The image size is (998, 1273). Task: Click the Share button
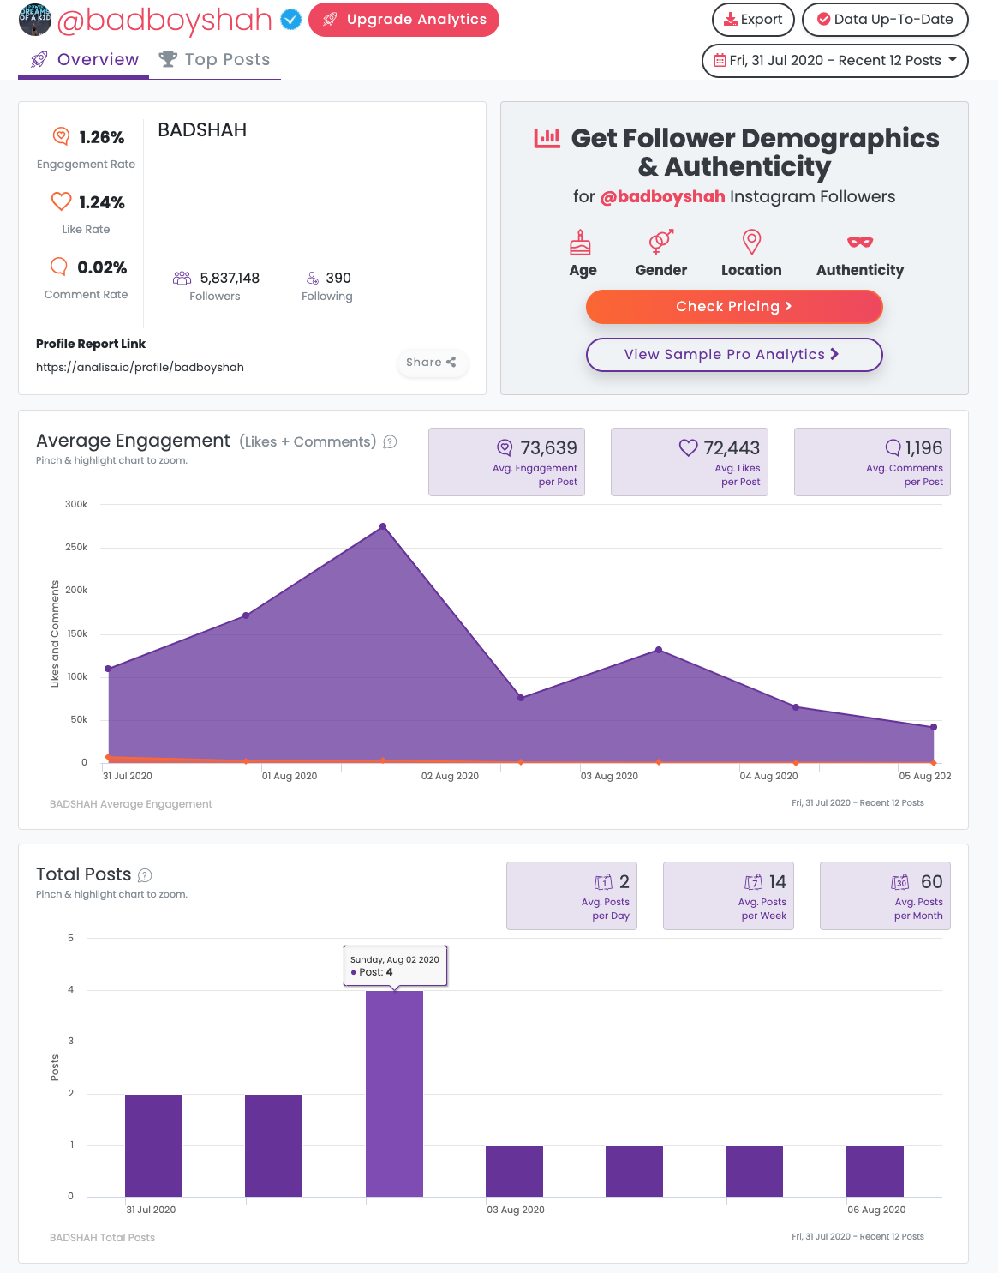click(x=431, y=363)
